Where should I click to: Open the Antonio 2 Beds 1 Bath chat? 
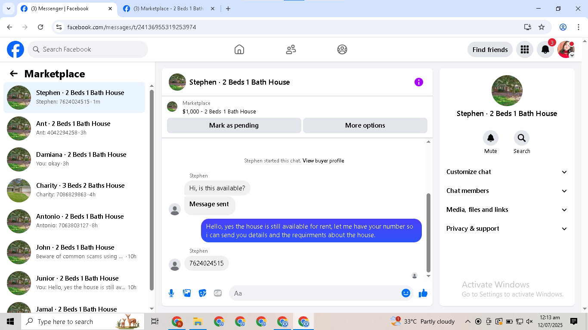tap(74, 221)
